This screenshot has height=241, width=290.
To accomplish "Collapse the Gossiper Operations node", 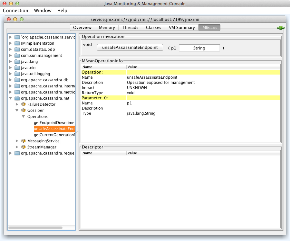I will tap(23, 117).
